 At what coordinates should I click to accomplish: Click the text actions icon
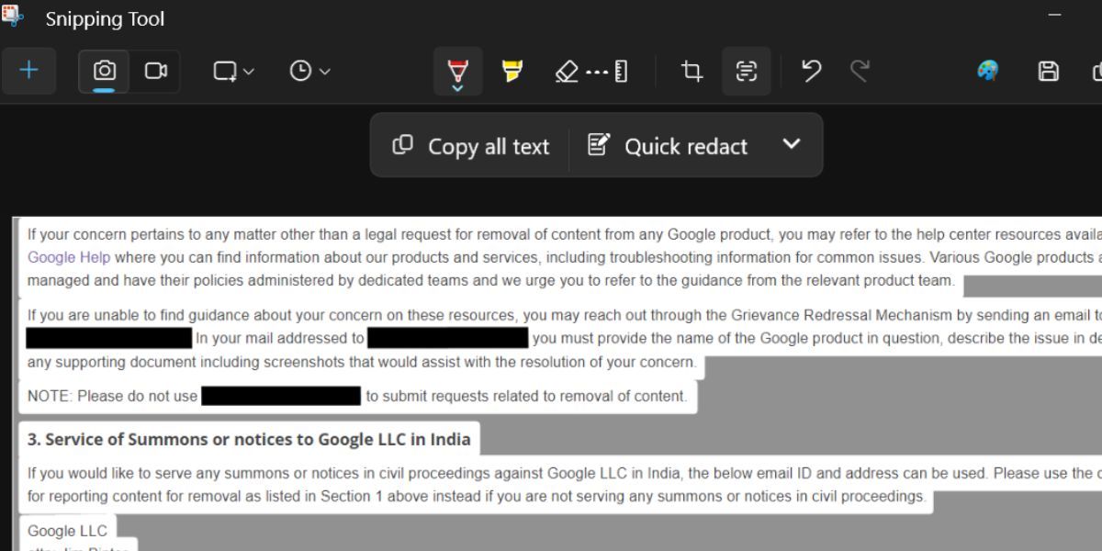pos(746,71)
